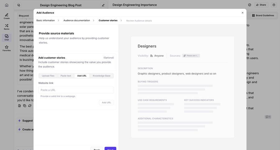The height and width of the screenshot is (150, 280).
Task: Click the regenerate icon below the response
Action: click(30, 106)
